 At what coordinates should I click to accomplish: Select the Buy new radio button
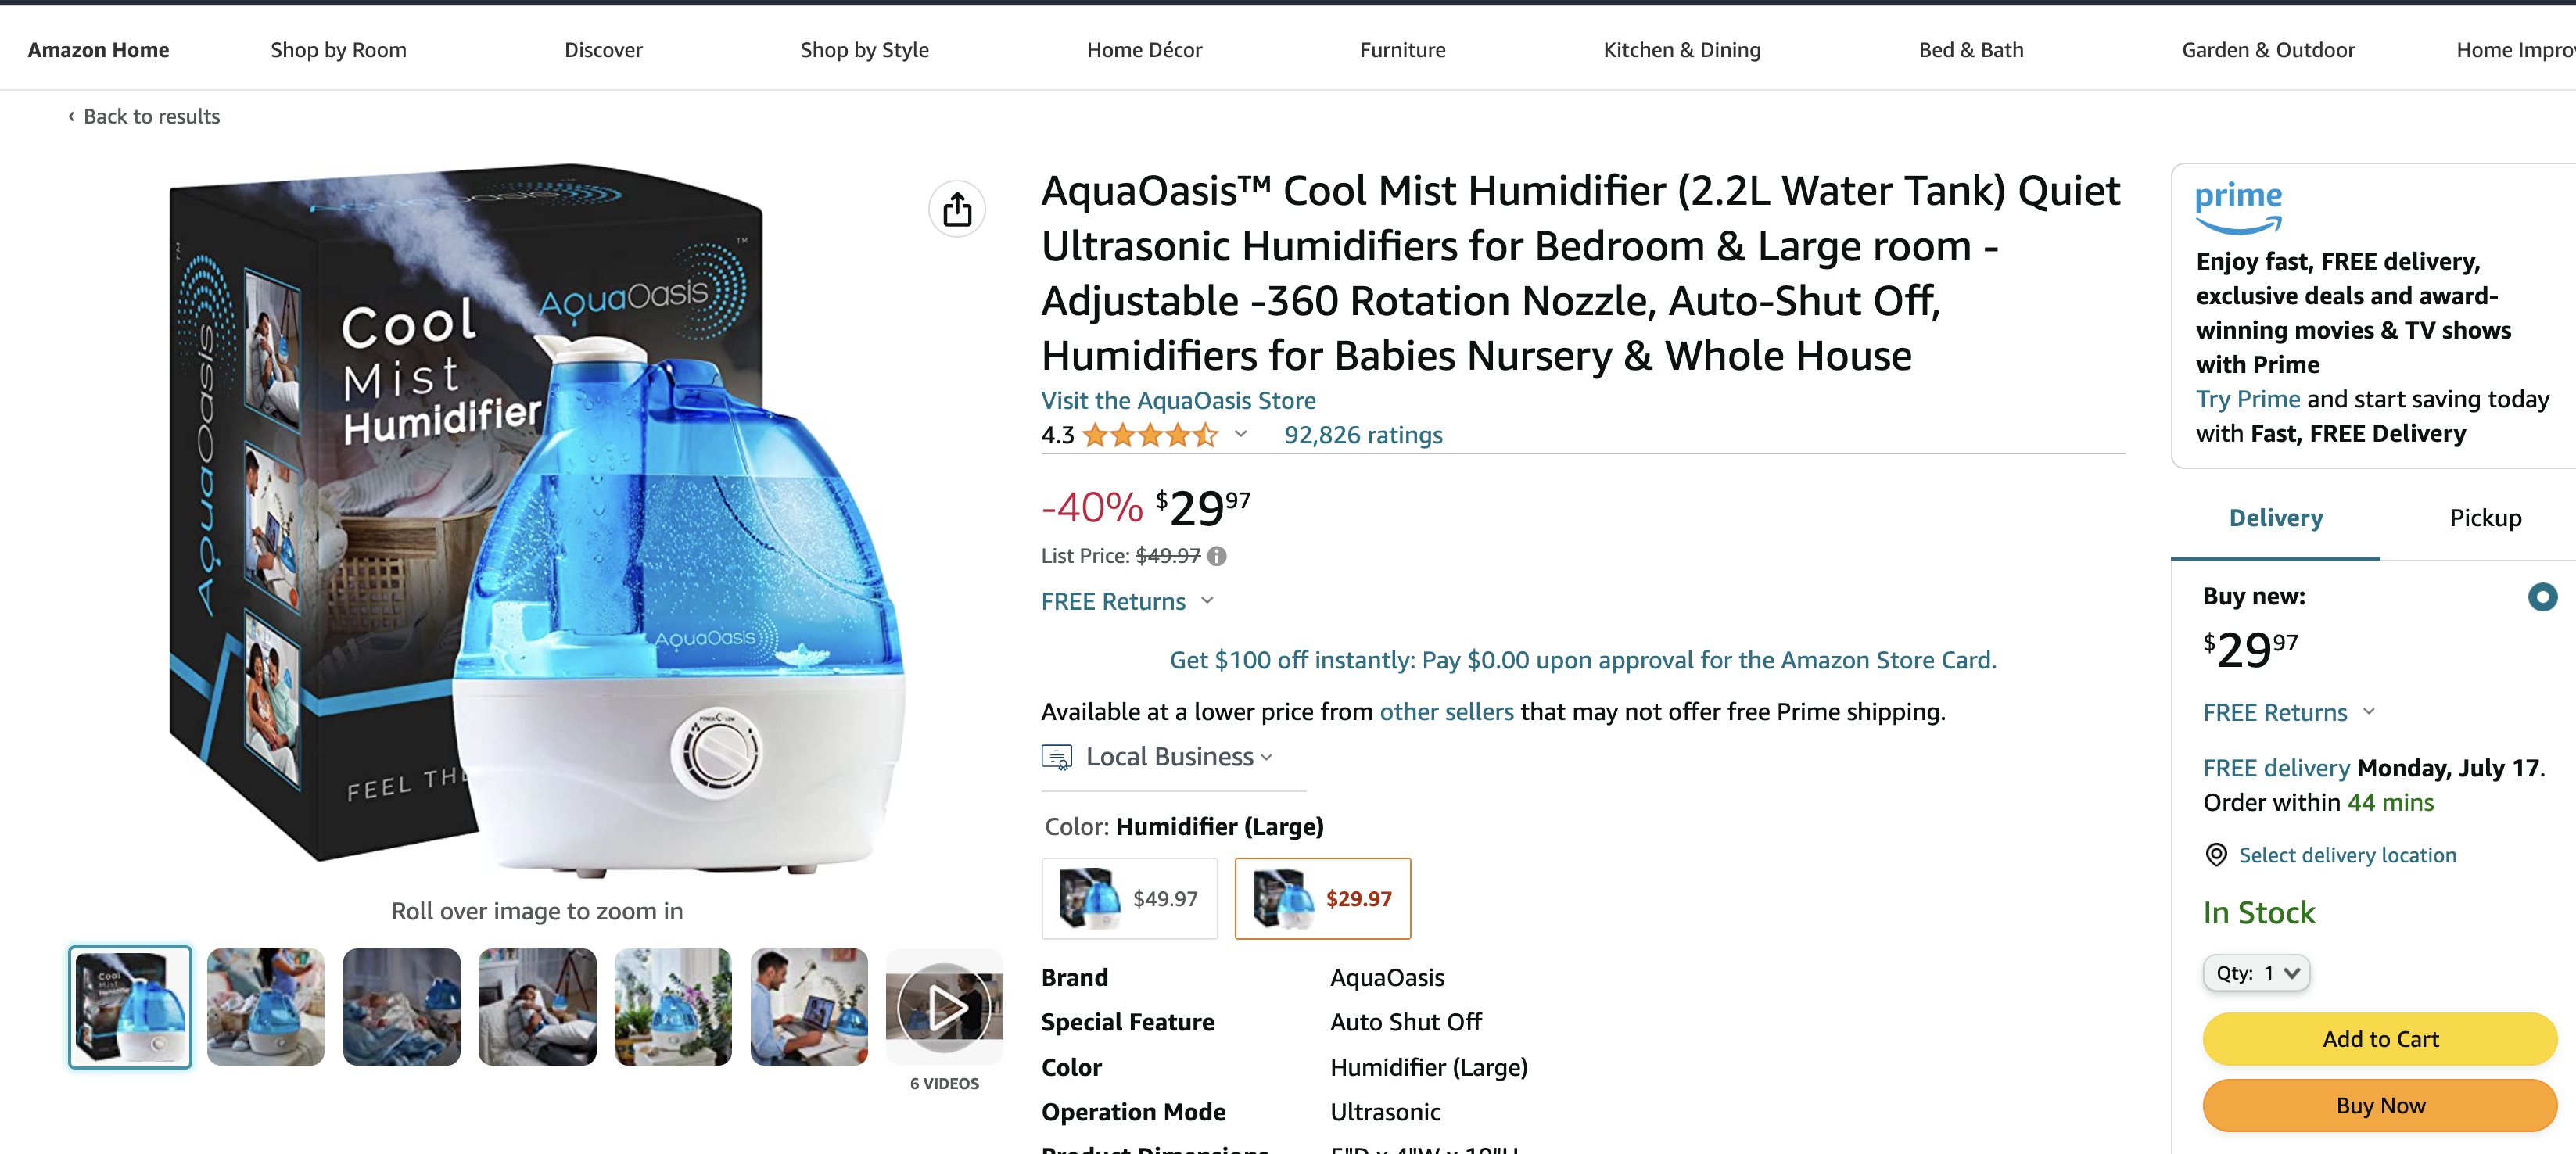[x=2541, y=597]
